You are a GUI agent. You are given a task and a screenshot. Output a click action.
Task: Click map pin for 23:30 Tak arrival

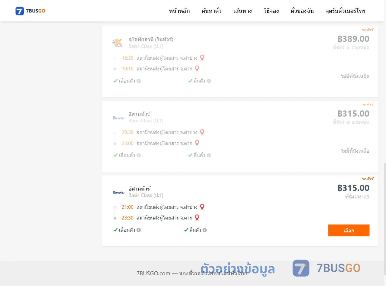(197, 217)
